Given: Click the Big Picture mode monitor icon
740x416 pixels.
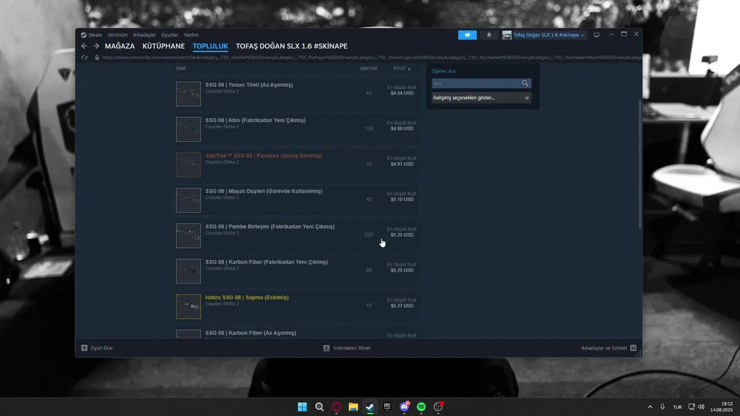Looking at the screenshot, I should [x=597, y=35].
